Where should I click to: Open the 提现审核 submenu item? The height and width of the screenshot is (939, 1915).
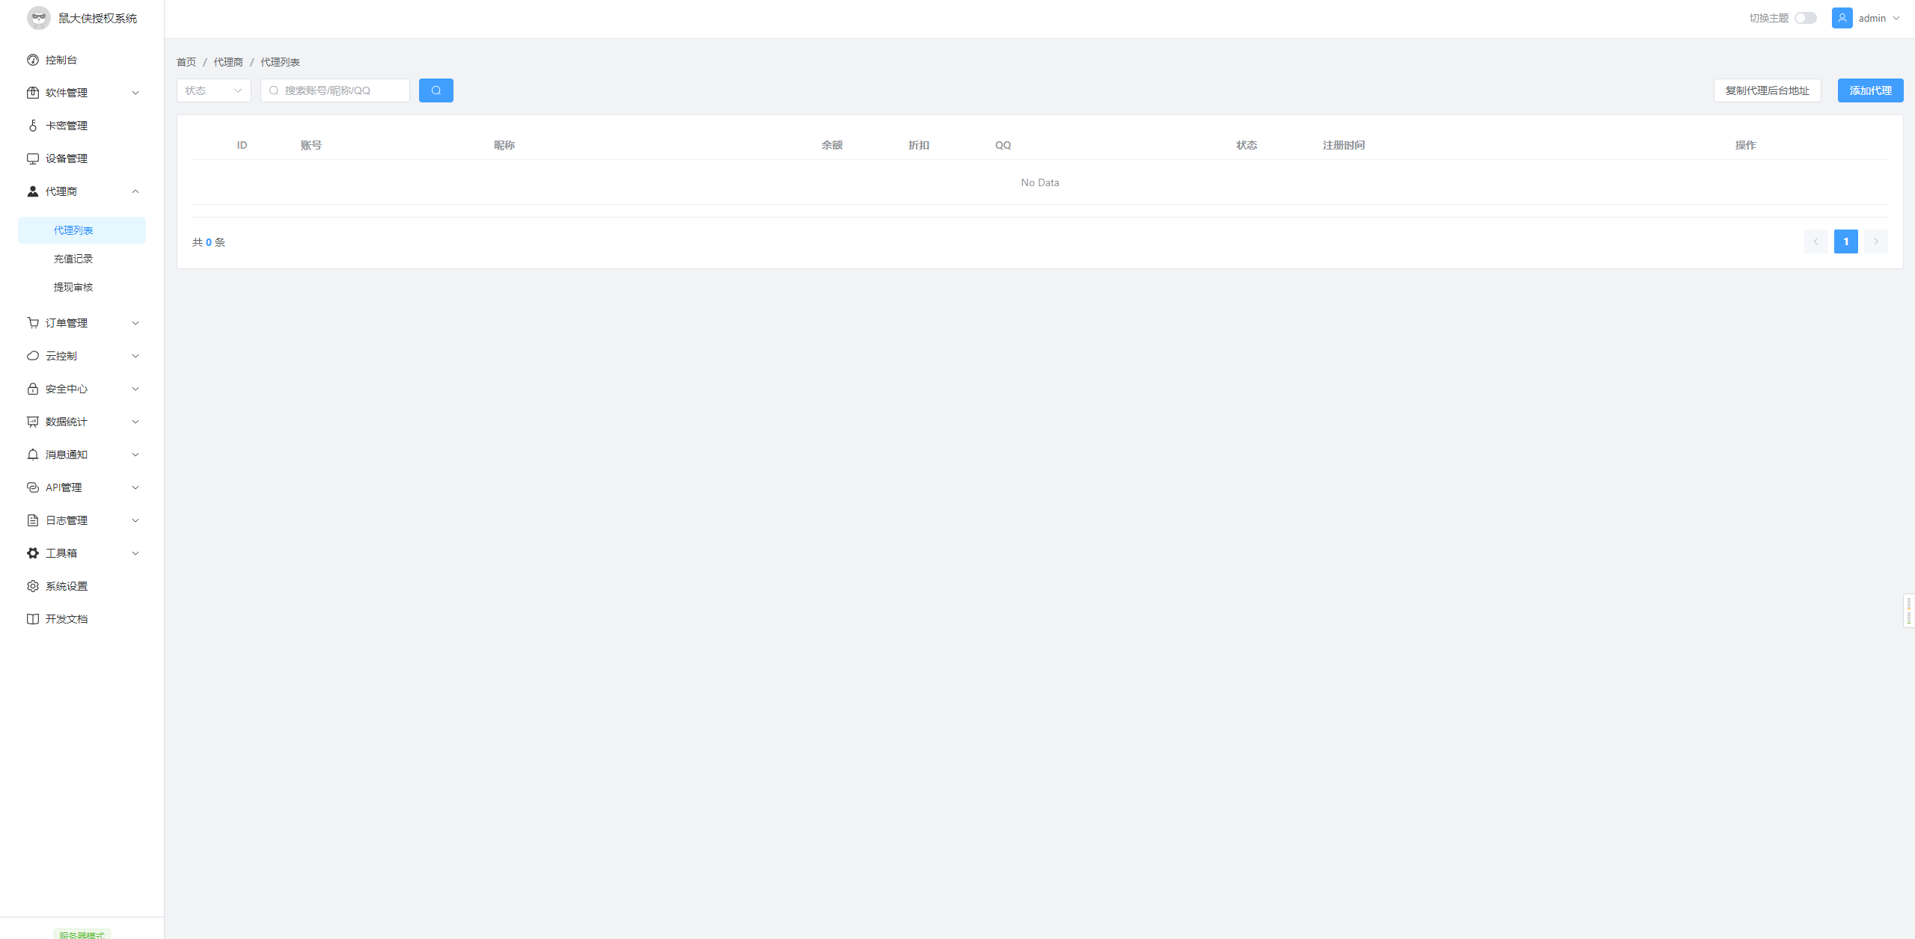(73, 287)
